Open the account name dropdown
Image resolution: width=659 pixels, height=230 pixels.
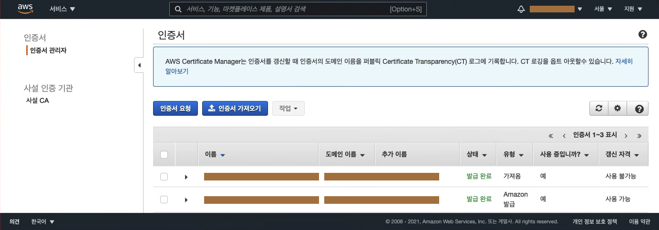click(556, 9)
